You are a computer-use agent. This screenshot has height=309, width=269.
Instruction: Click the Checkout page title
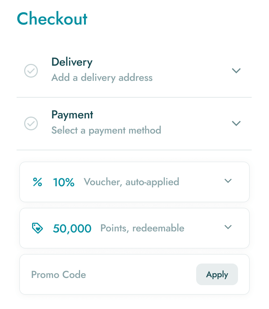pyautogui.click(x=52, y=19)
